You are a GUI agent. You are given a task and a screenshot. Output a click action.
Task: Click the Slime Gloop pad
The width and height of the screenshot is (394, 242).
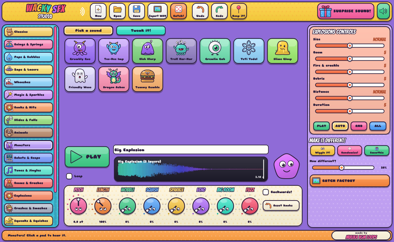pos(283,51)
